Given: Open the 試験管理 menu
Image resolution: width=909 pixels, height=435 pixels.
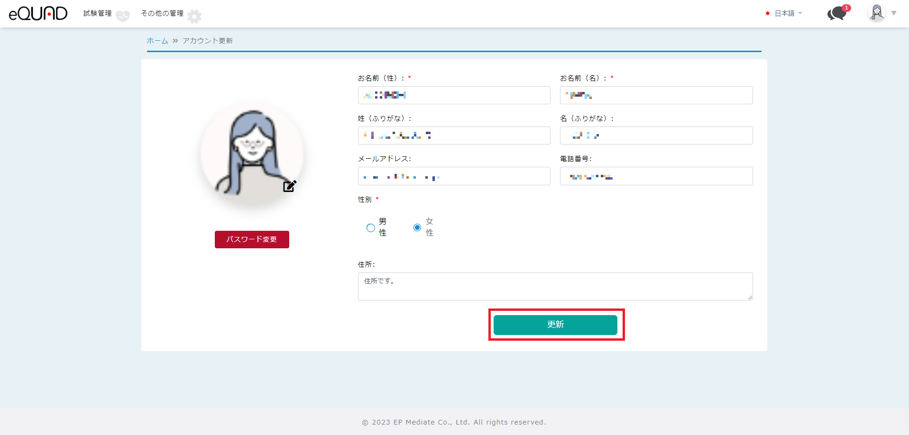Looking at the screenshot, I should (x=98, y=13).
